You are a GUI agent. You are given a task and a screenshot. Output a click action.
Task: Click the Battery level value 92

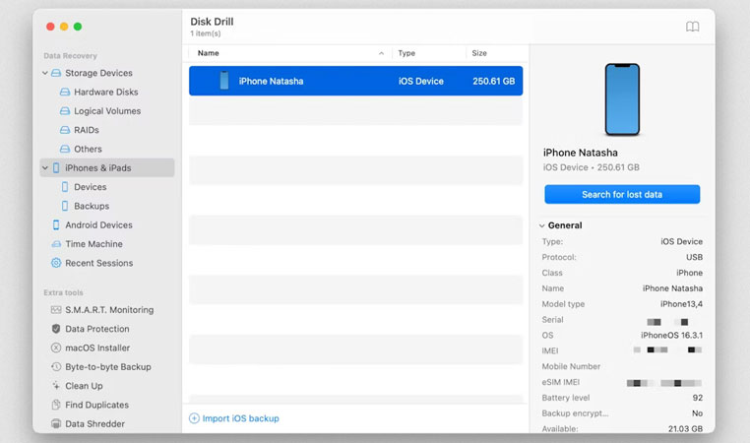(698, 398)
